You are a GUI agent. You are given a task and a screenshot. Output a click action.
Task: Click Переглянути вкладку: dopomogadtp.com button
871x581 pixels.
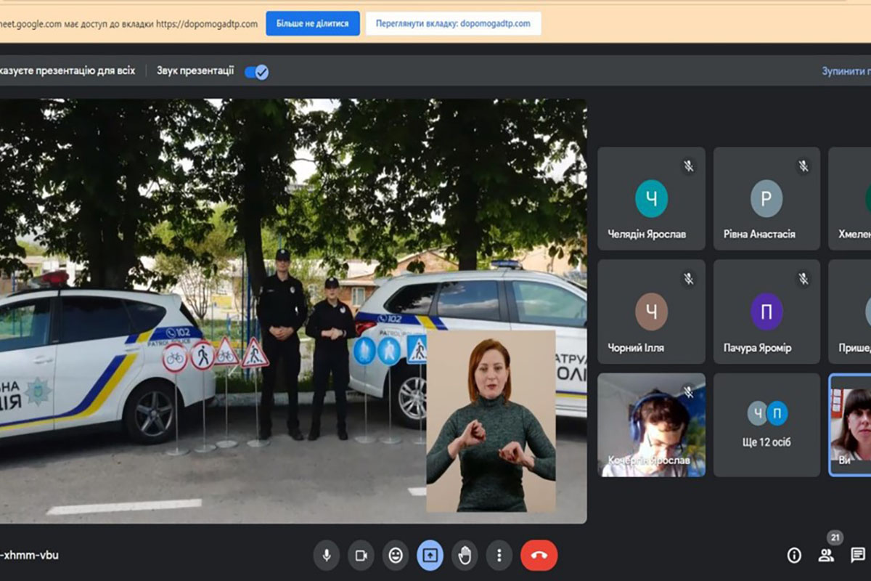click(x=453, y=23)
